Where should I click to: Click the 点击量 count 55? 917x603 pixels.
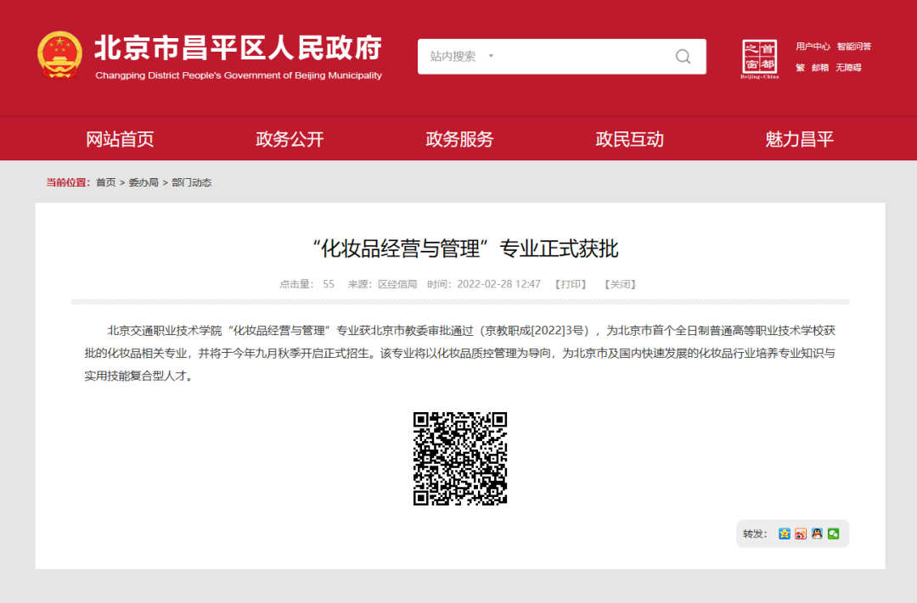pos(329,284)
